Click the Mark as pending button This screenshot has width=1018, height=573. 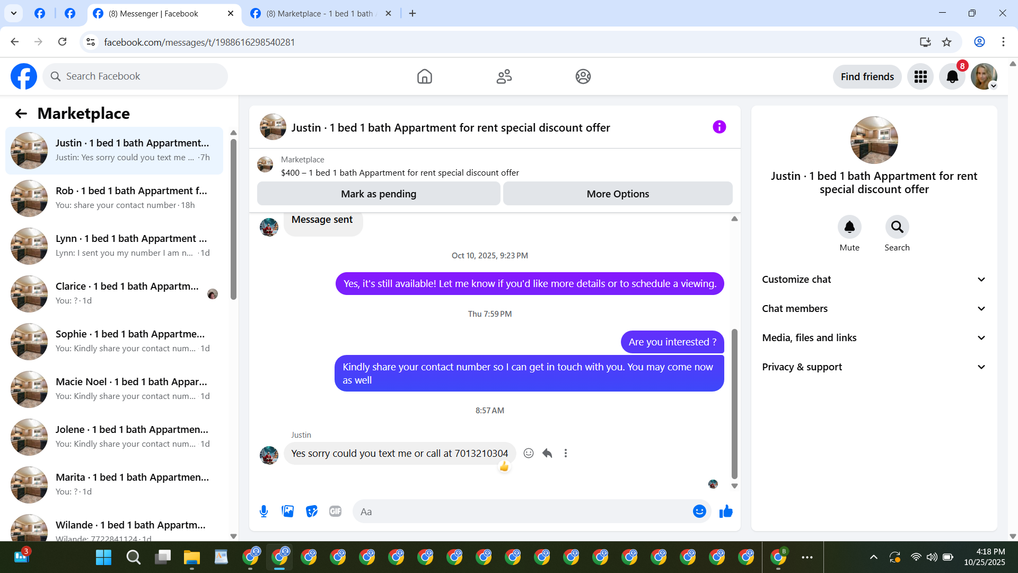coord(379,194)
